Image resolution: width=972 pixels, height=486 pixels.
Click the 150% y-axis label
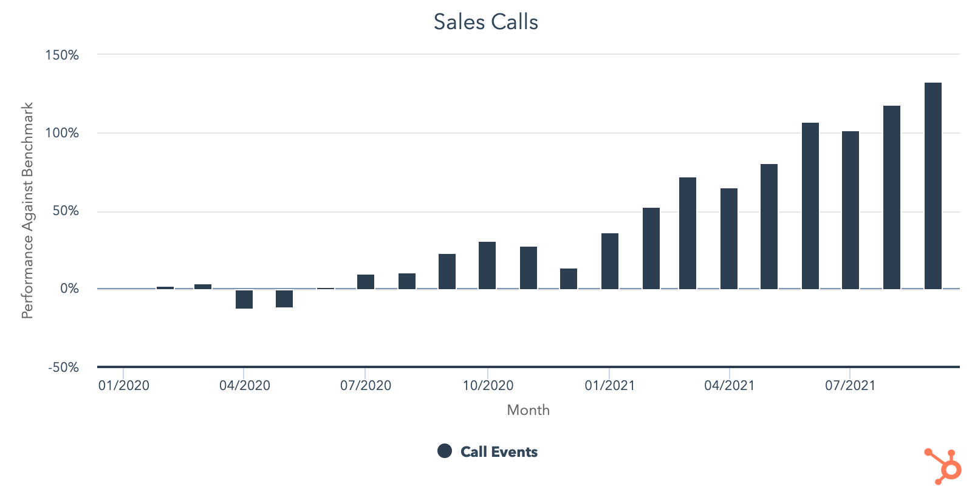[62, 55]
